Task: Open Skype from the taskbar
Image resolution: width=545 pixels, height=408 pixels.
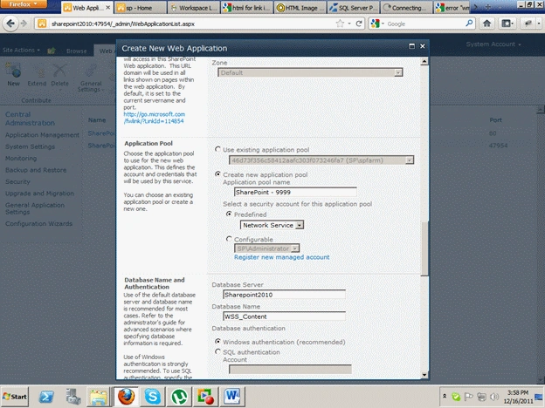Action: tap(152, 397)
